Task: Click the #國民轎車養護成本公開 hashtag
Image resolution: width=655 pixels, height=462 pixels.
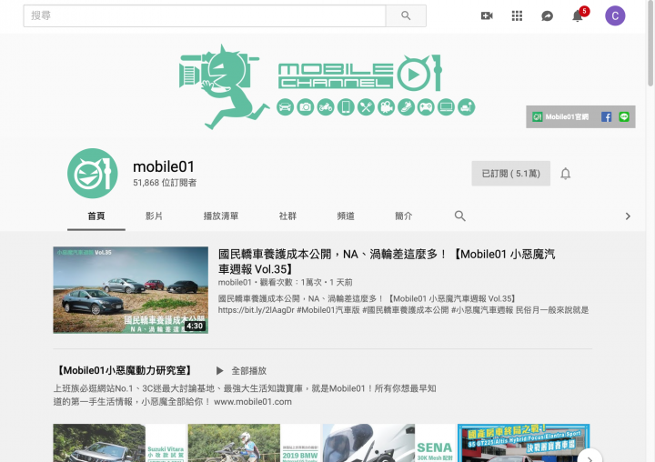Action: click(x=405, y=310)
